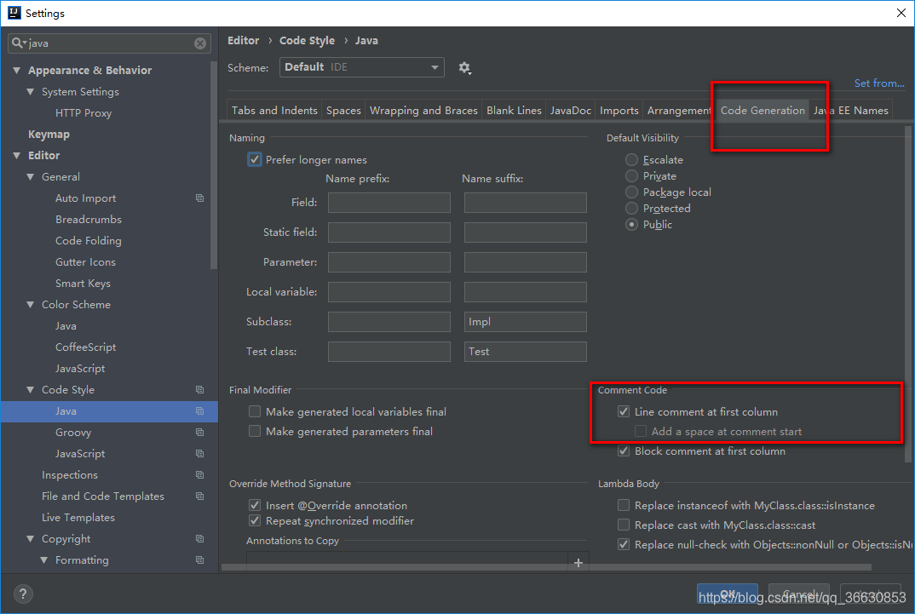Collapse Appearance & Behavior tree node
This screenshot has height=614, width=915.
point(16,71)
